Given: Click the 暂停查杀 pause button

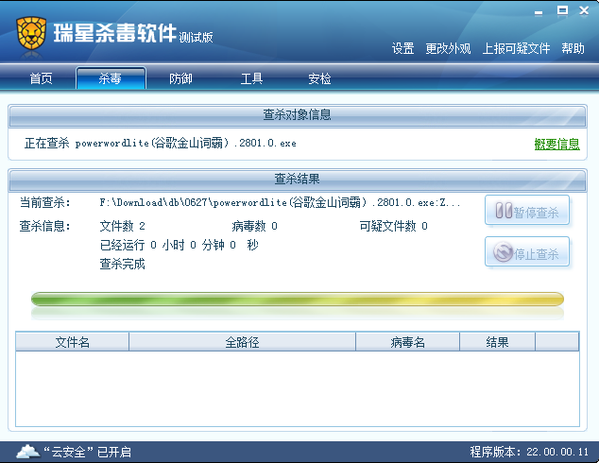Looking at the screenshot, I should (x=527, y=211).
